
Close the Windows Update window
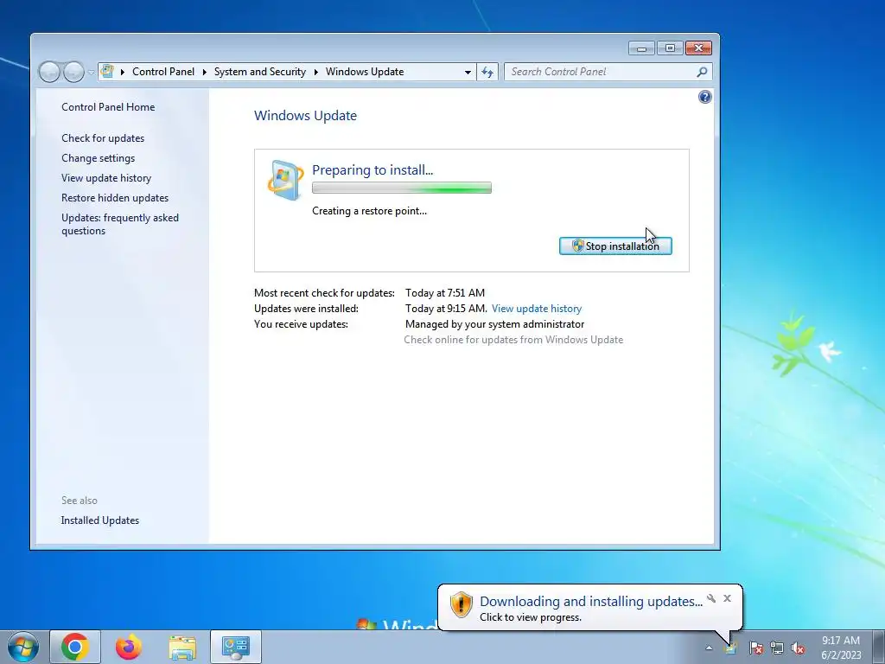(698, 48)
